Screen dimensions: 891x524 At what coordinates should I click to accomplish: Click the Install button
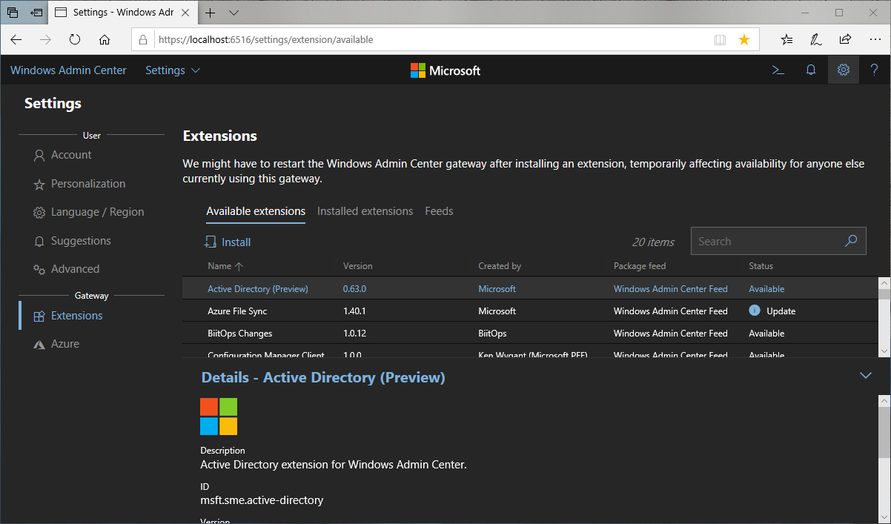228,242
